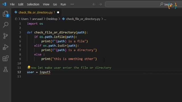The height and width of the screenshot is (102, 182).
Task: Open the Edit menu
Action: (21, 5)
